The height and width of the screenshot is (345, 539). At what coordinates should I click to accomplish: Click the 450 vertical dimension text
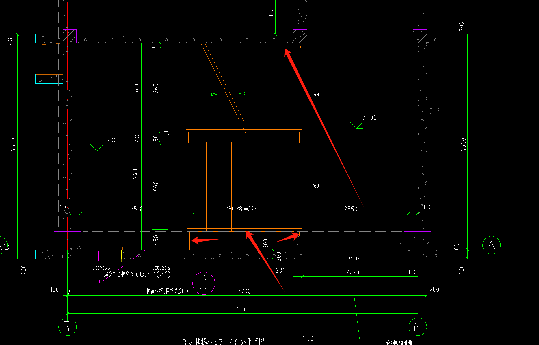click(x=156, y=240)
